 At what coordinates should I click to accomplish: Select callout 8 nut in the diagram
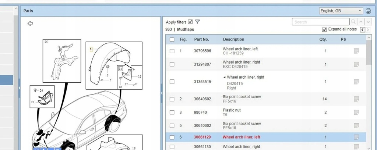coord(108,75)
